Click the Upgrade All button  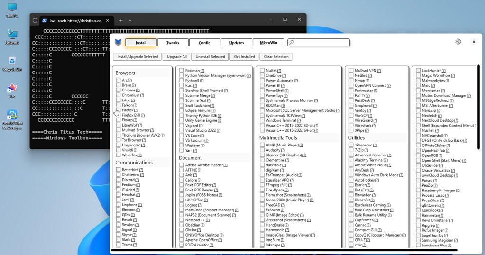coord(177,56)
